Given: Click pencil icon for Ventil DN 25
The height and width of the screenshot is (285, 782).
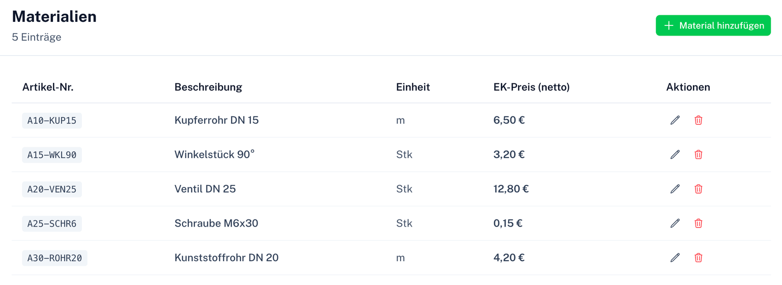Looking at the screenshot, I should [675, 189].
